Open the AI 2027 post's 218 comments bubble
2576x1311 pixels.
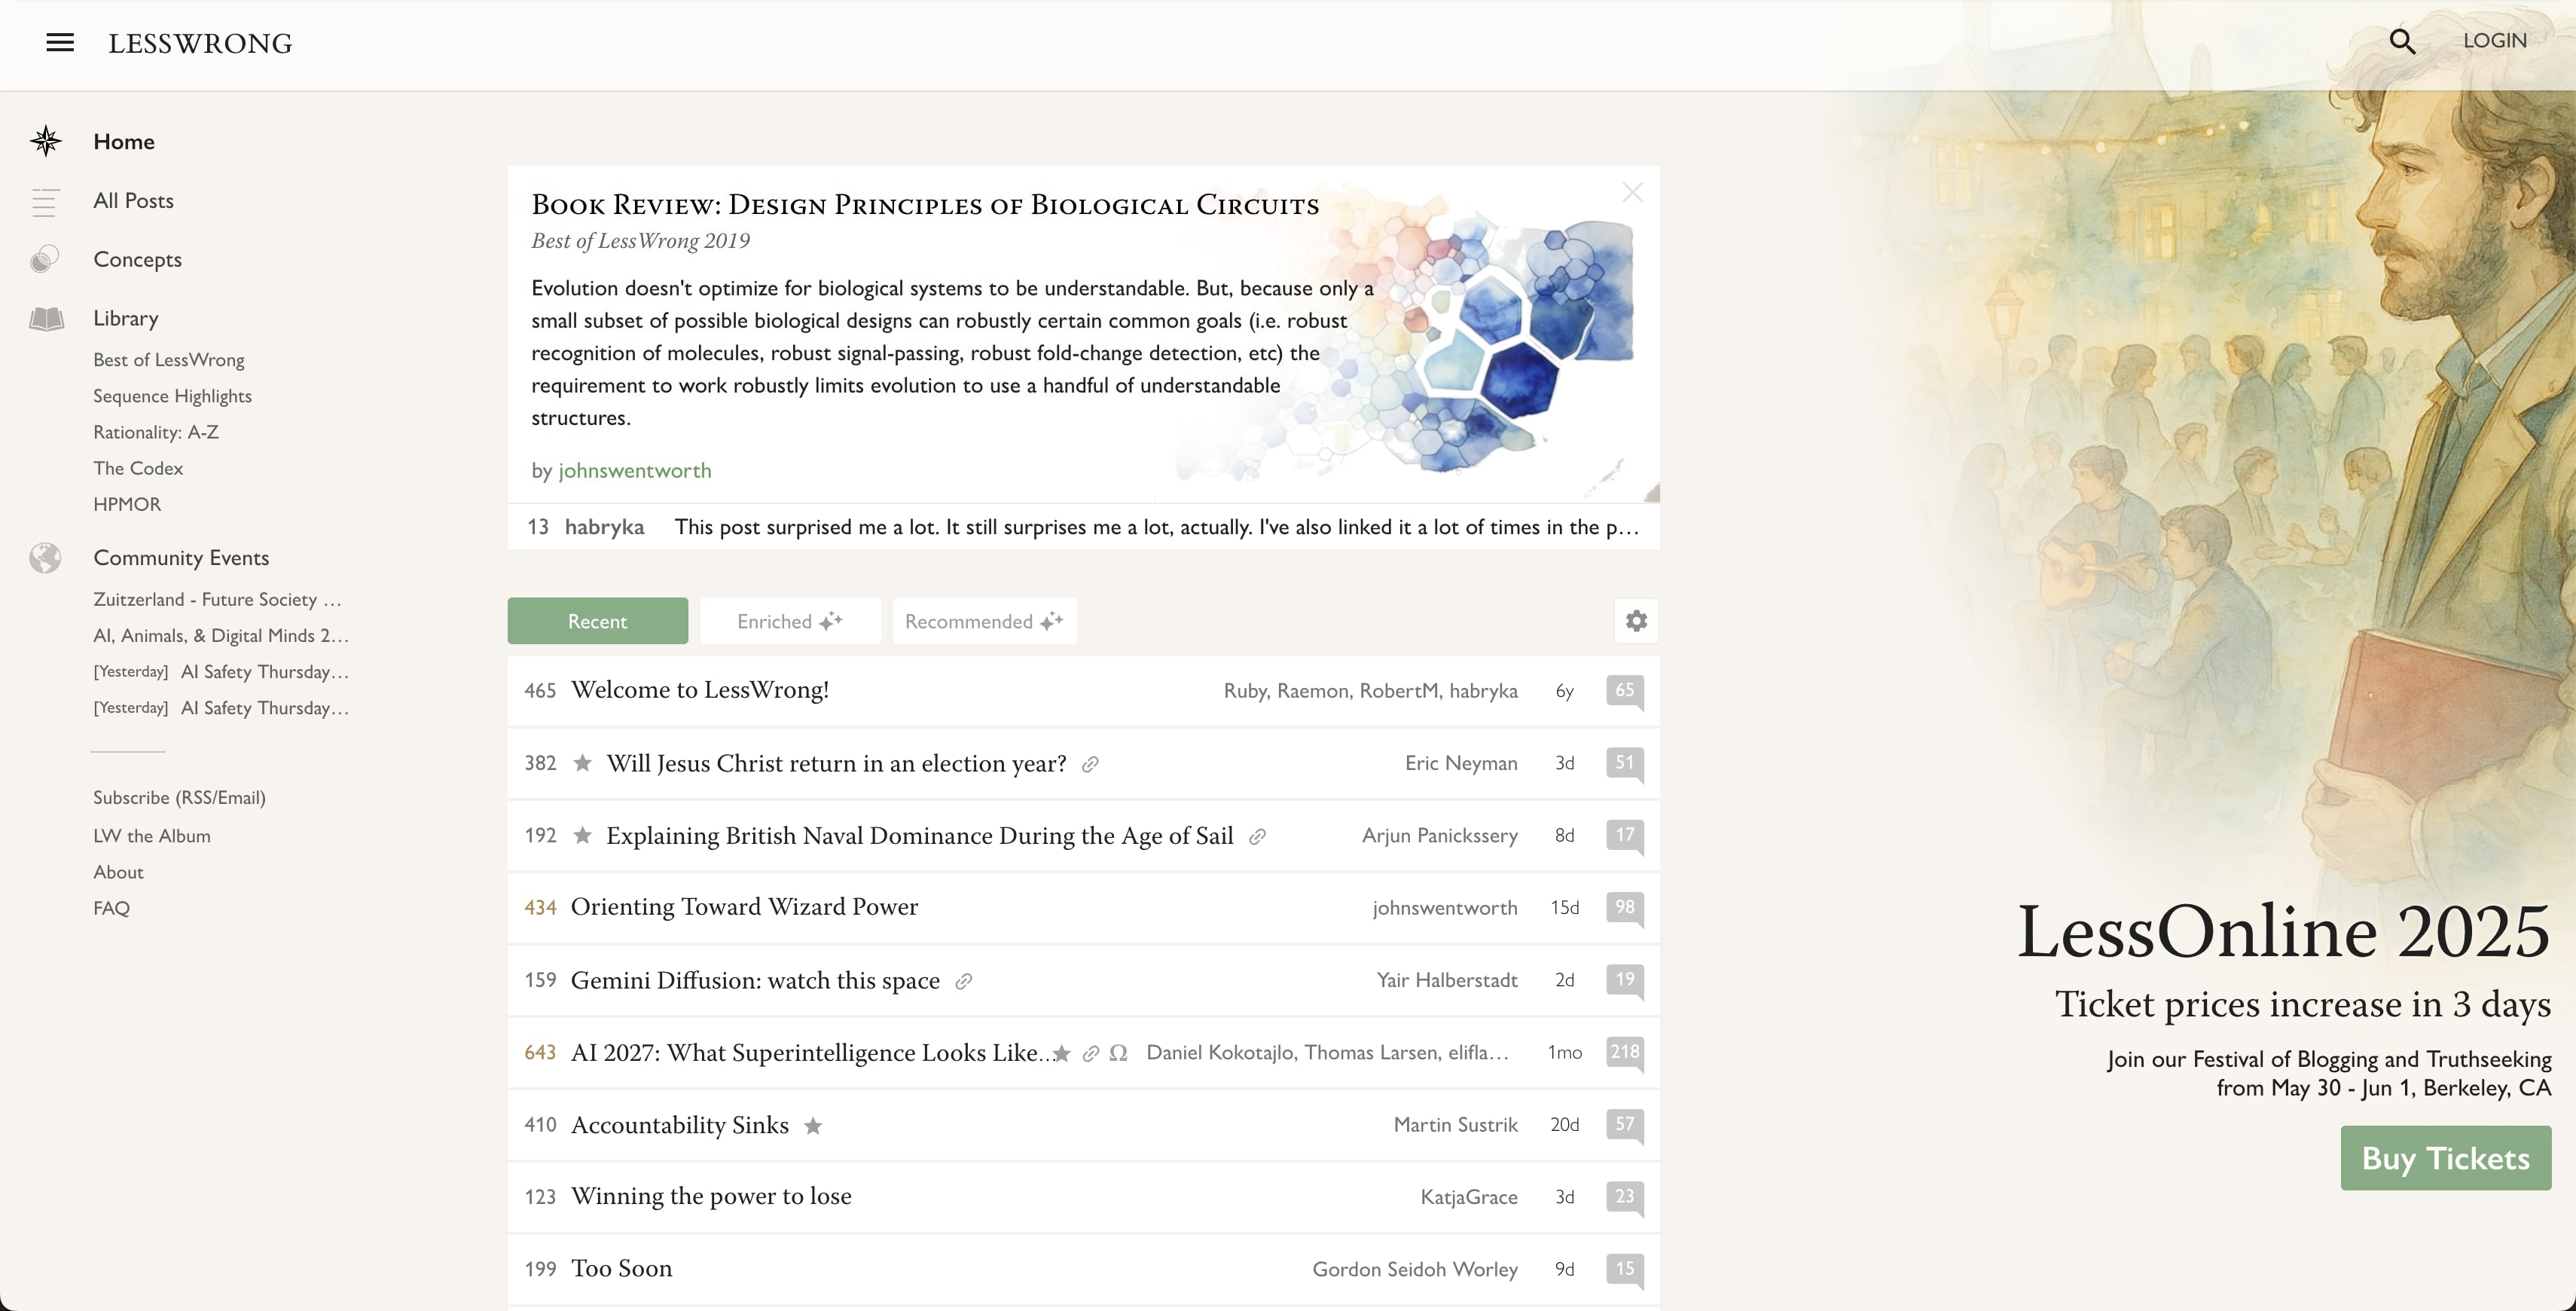(x=1624, y=1052)
